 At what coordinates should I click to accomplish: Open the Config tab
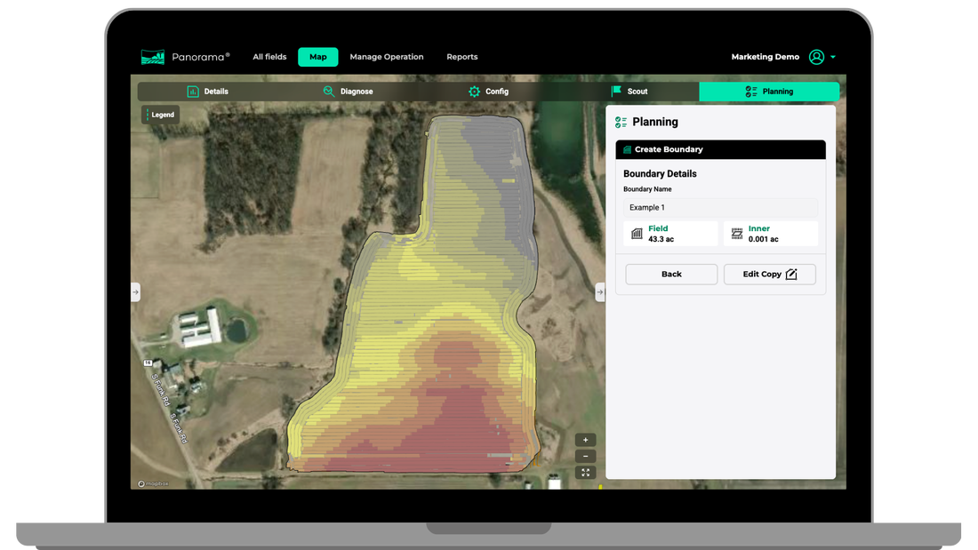click(488, 91)
